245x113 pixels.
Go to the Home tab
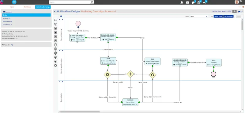click(12, 7)
